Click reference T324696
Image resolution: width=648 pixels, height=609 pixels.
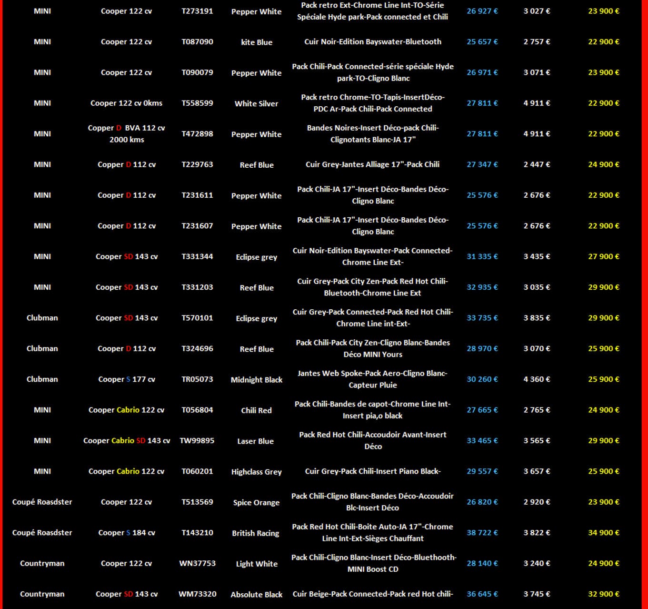197,348
